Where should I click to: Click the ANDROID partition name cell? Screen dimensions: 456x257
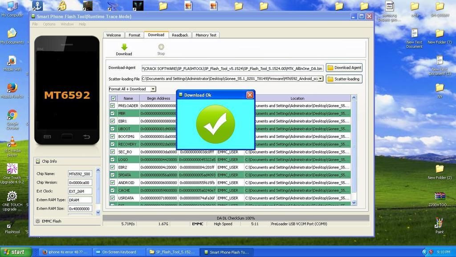click(x=128, y=183)
